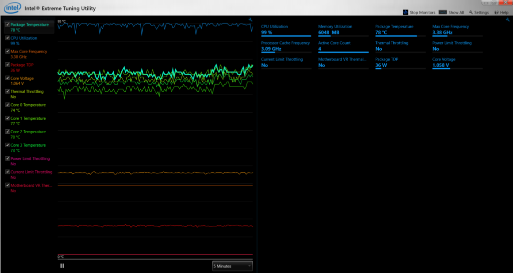This screenshot has height=273, width=513.
Task: Select the Memory Utilization 6048 MB tile
Action: point(343,30)
